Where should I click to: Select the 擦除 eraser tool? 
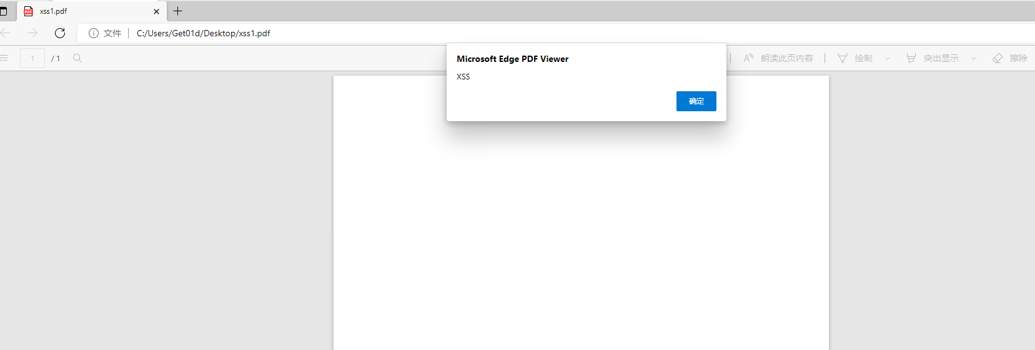pyautogui.click(x=1010, y=58)
